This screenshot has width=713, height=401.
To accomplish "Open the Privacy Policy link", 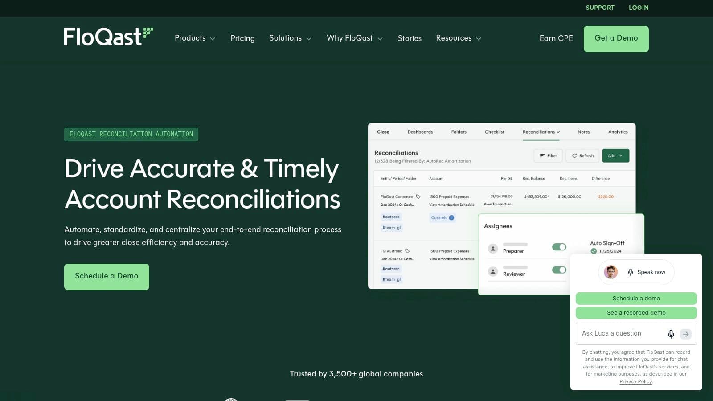I will [x=635, y=381].
